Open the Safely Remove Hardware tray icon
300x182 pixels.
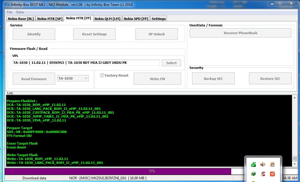click(x=253, y=164)
